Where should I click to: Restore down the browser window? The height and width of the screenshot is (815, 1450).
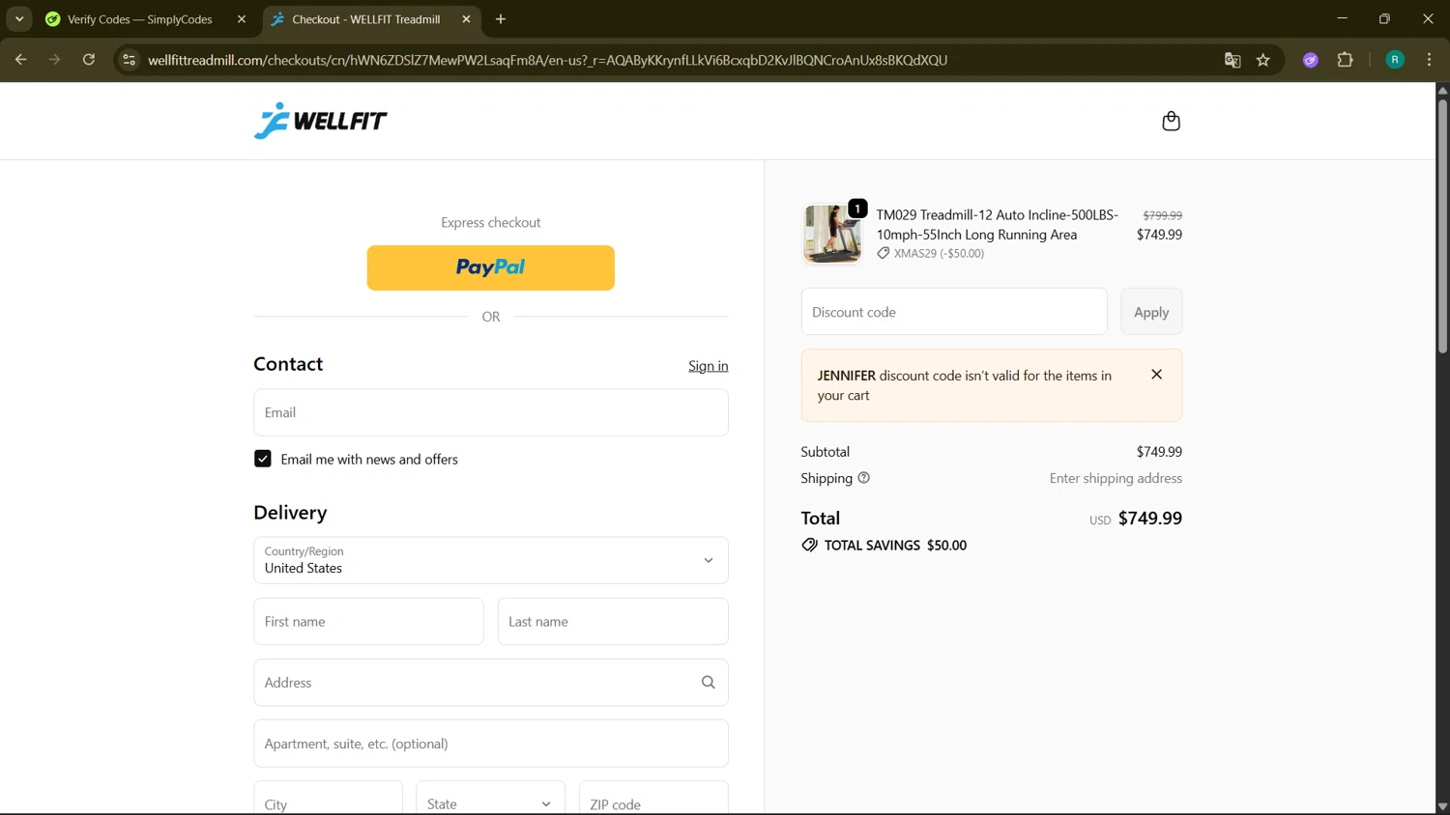(1384, 19)
